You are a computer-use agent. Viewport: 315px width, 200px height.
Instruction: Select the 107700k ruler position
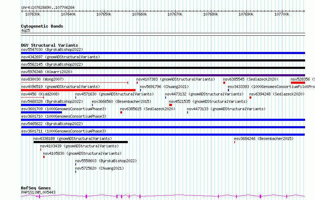[x=282, y=14]
